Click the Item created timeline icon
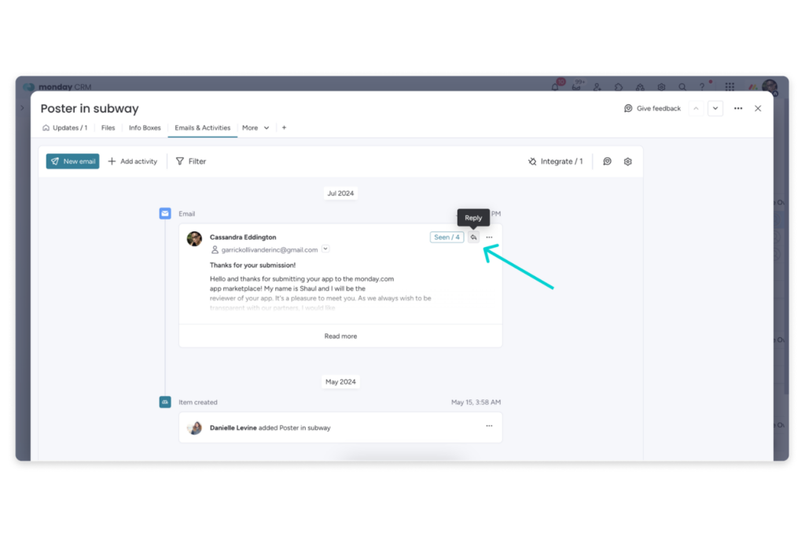Viewport: 805px width, 537px height. click(x=165, y=402)
